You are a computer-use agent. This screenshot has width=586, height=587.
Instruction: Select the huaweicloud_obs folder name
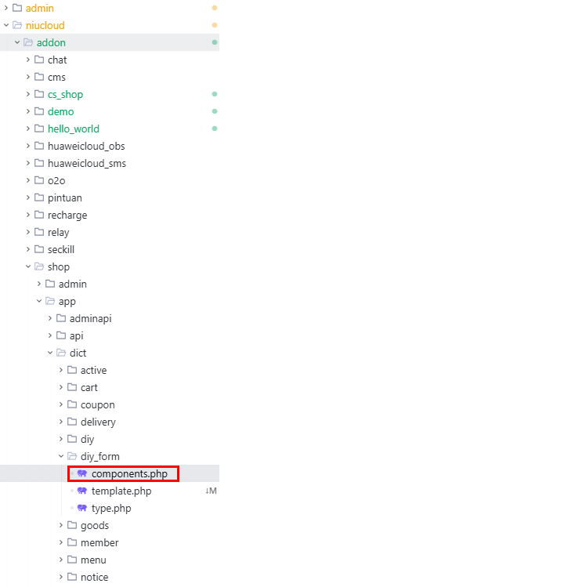pos(86,146)
